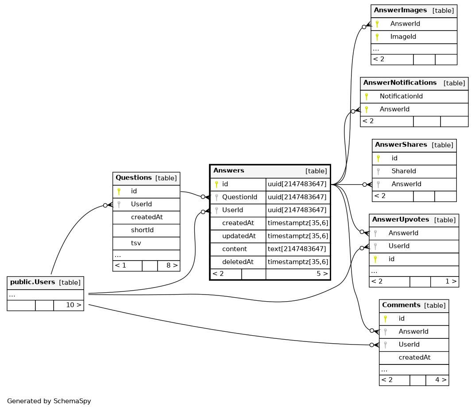Click the key icon next to ImageId
The height and width of the screenshot is (410, 475).
point(377,37)
